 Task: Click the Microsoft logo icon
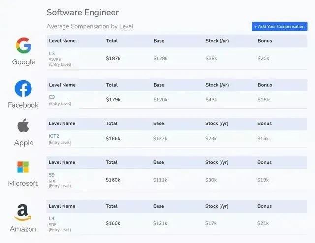point(23,167)
